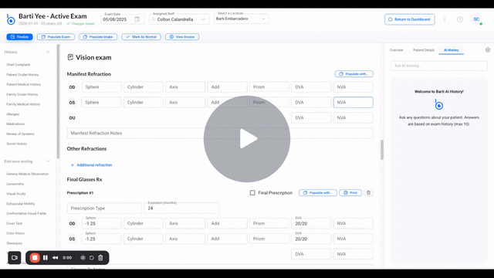Toggle the recorder camera icon

pos(14,257)
